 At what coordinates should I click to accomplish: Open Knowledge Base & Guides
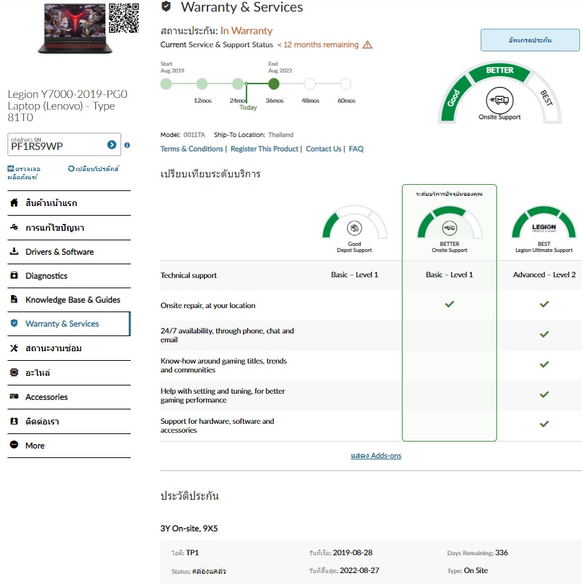(69, 300)
